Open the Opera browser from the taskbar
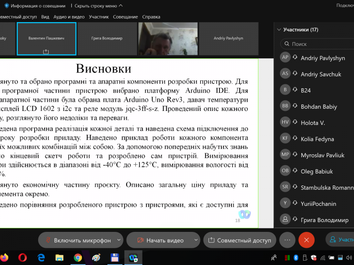 coord(23,257)
